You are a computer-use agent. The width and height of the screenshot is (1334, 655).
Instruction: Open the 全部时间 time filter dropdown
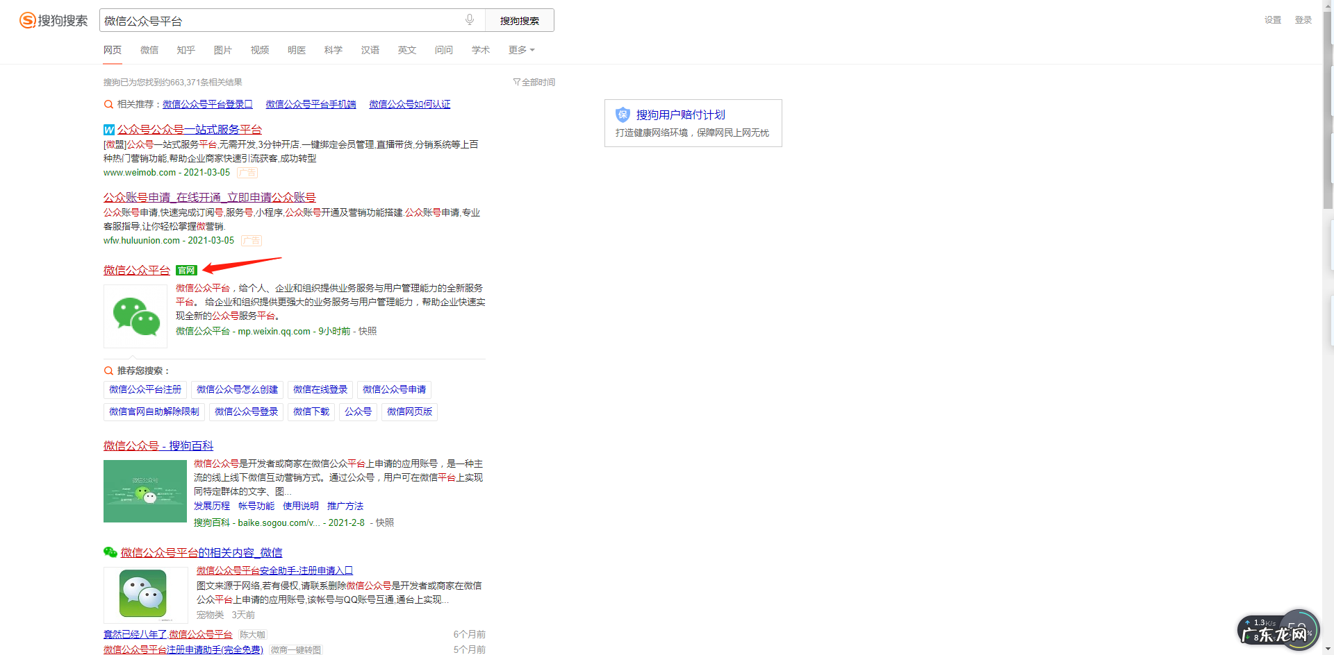pyautogui.click(x=534, y=82)
